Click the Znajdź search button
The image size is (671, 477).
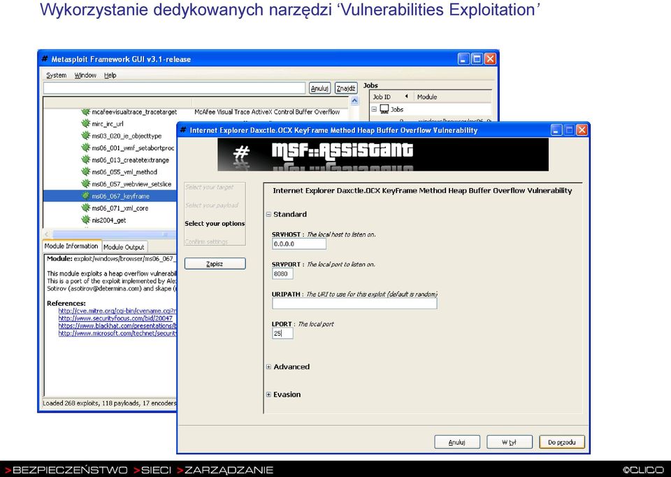click(x=346, y=88)
